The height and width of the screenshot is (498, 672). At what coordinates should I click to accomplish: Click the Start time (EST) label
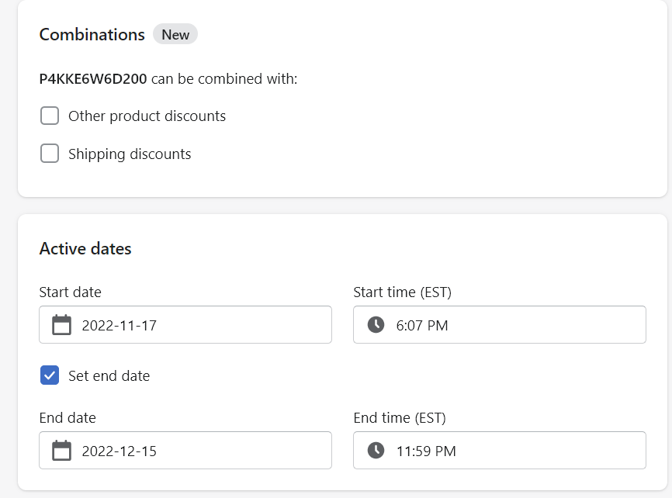pyautogui.click(x=402, y=292)
